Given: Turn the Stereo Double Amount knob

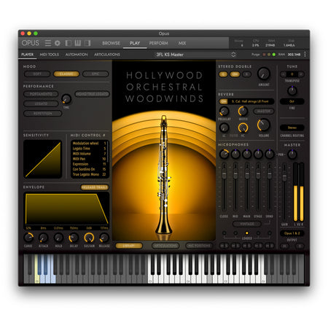Looking at the screenshot, I should click(264, 74).
